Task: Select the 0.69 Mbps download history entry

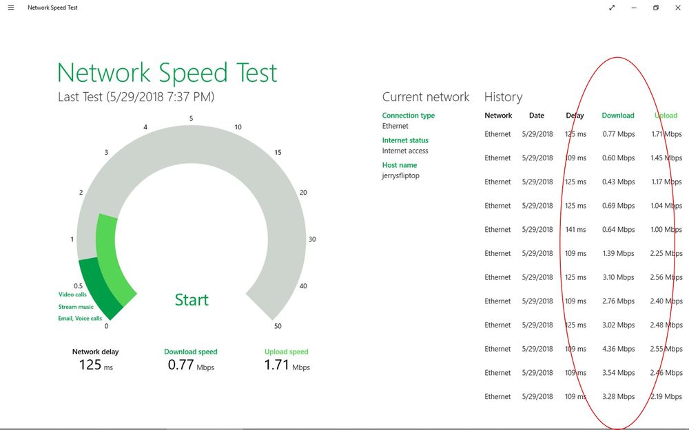Action: pyautogui.click(x=618, y=206)
